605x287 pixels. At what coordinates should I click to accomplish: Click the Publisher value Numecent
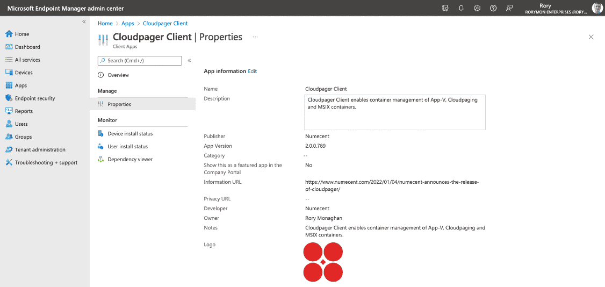[x=317, y=136]
